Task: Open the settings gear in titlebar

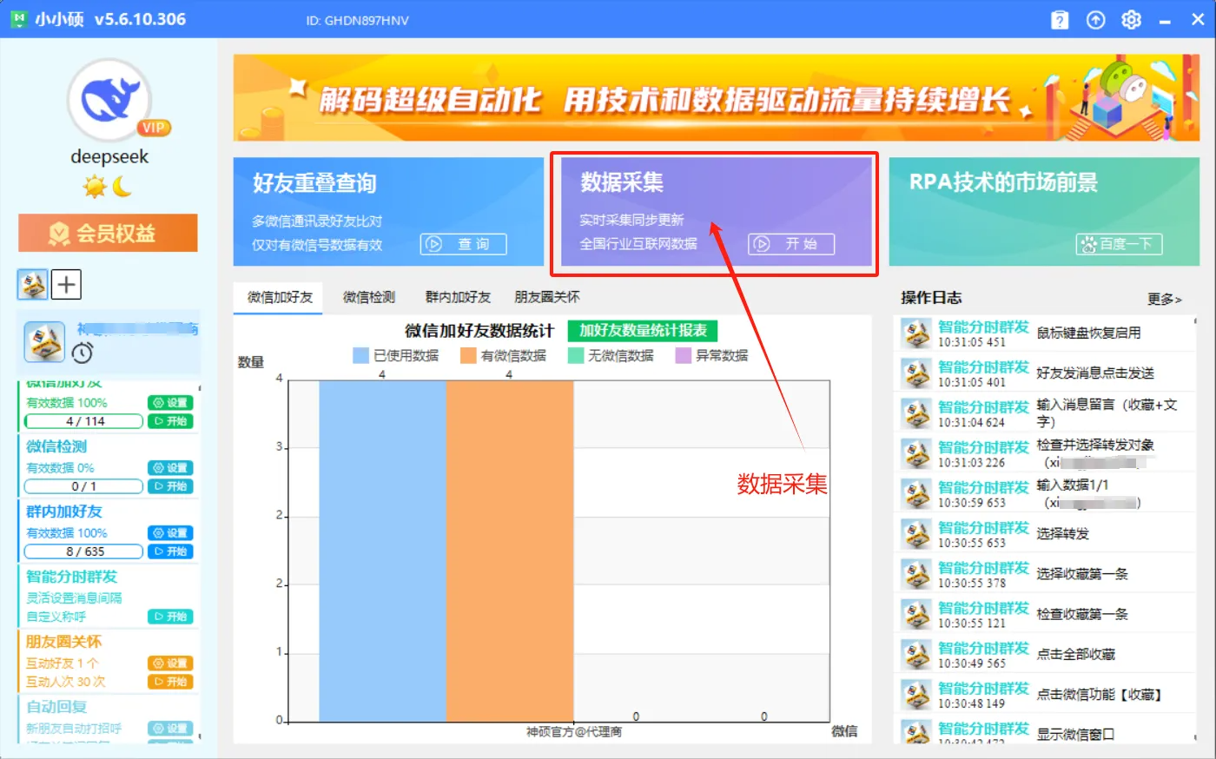Action: click(x=1131, y=19)
